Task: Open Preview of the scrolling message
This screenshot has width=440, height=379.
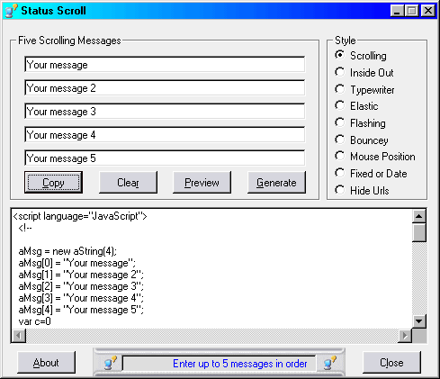Action: click(x=202, y=182)
